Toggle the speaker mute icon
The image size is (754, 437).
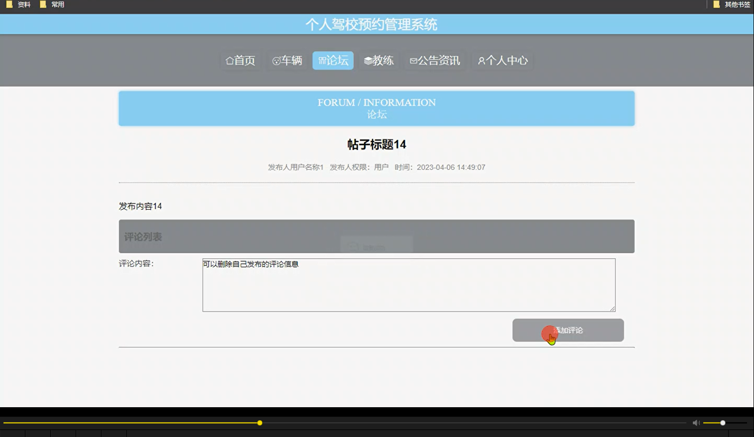click(x=696, y=423)
